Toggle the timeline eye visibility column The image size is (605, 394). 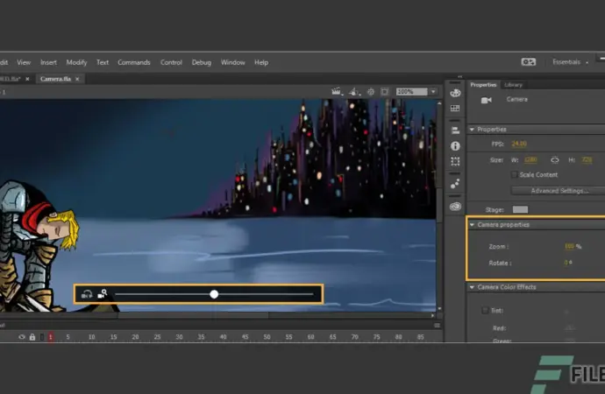pos(22,337)
